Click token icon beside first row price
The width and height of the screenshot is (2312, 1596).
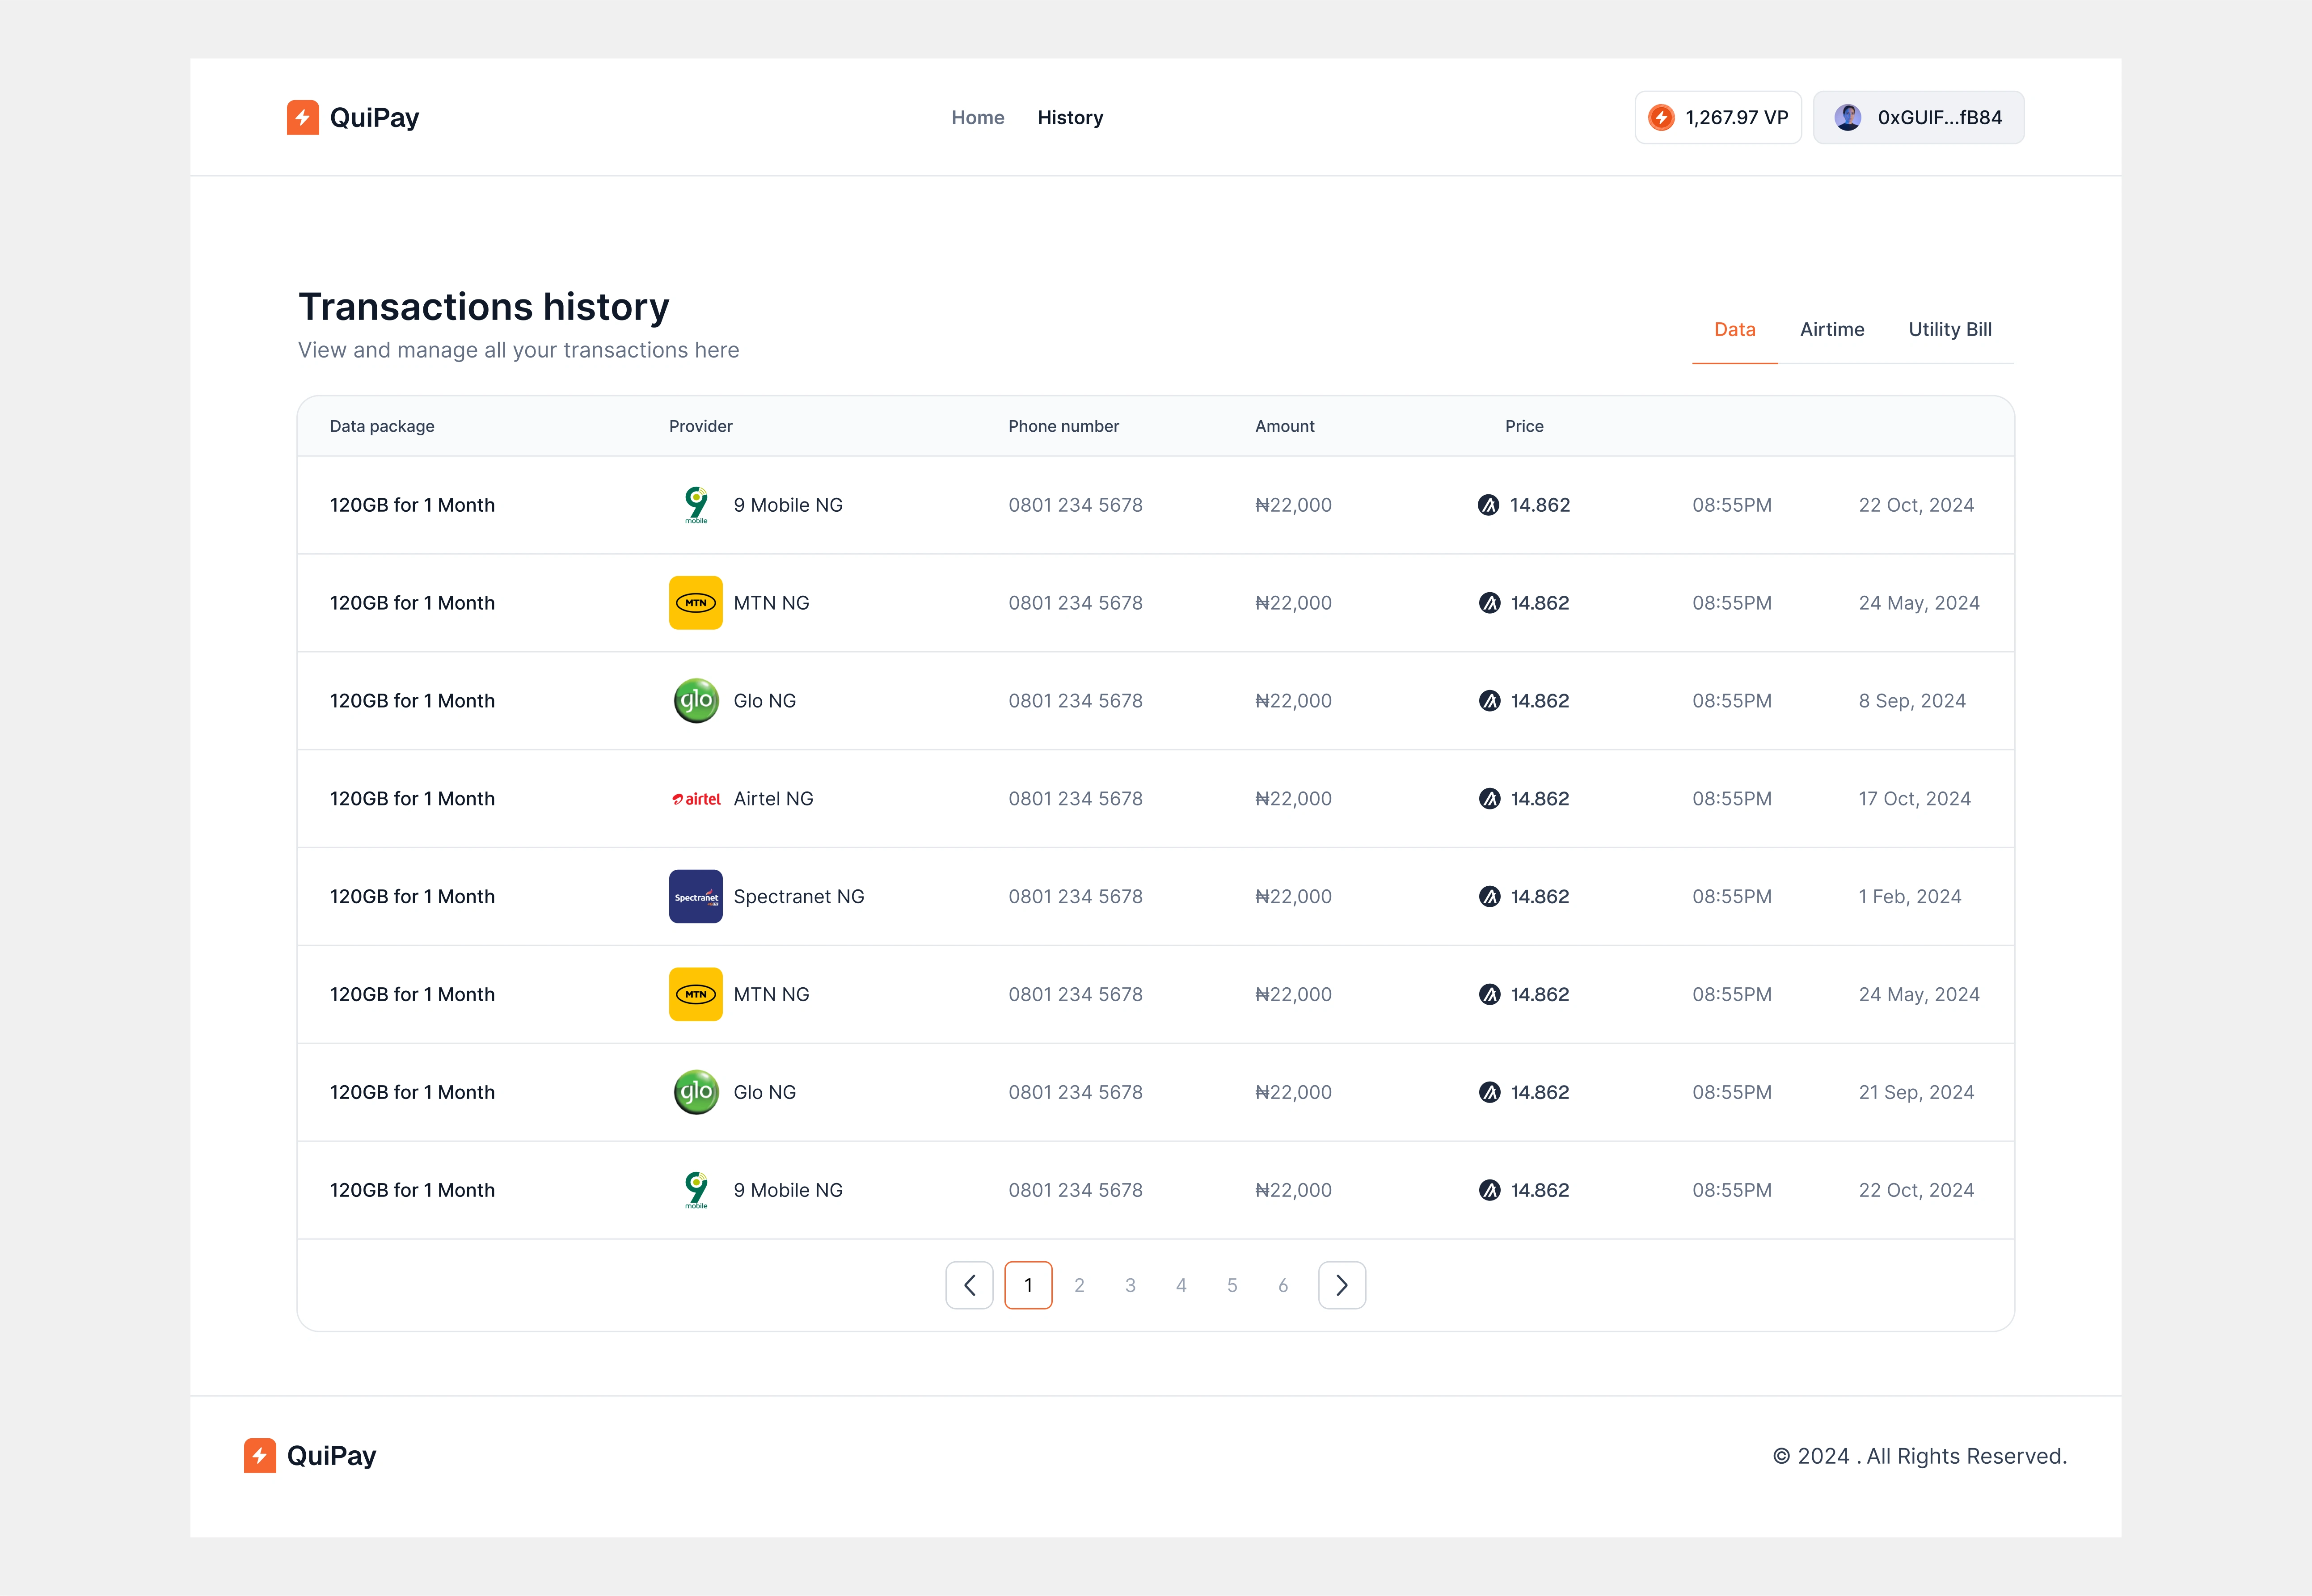[1489, 505]
